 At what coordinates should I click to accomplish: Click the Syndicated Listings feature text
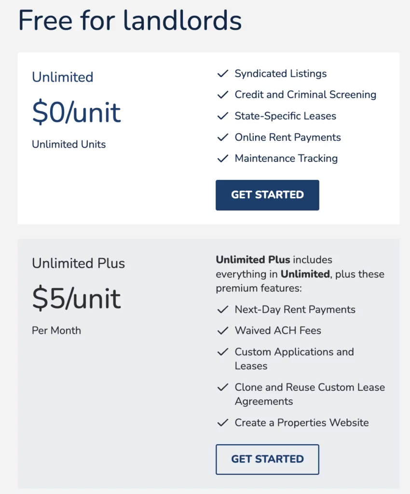click(281, 74)
